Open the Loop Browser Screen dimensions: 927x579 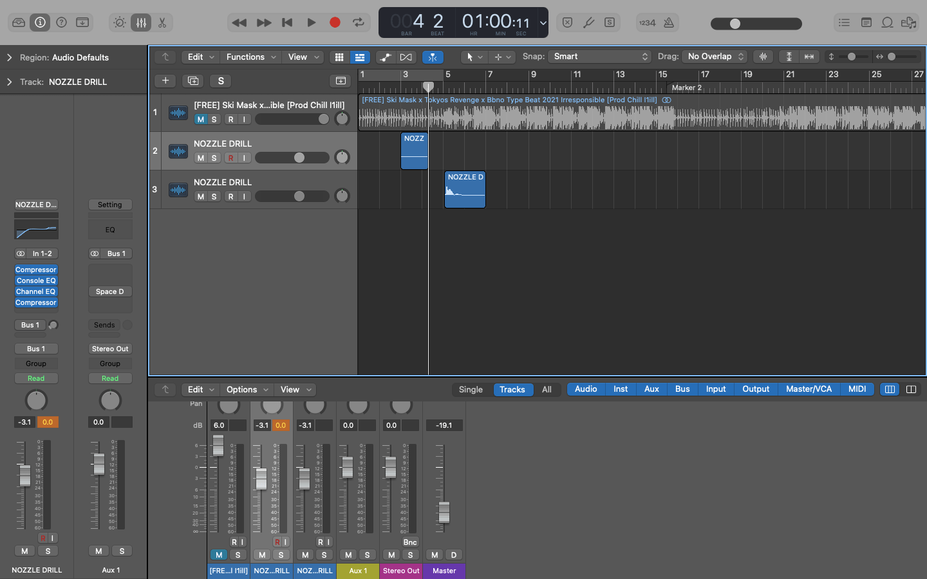point(888,22)
